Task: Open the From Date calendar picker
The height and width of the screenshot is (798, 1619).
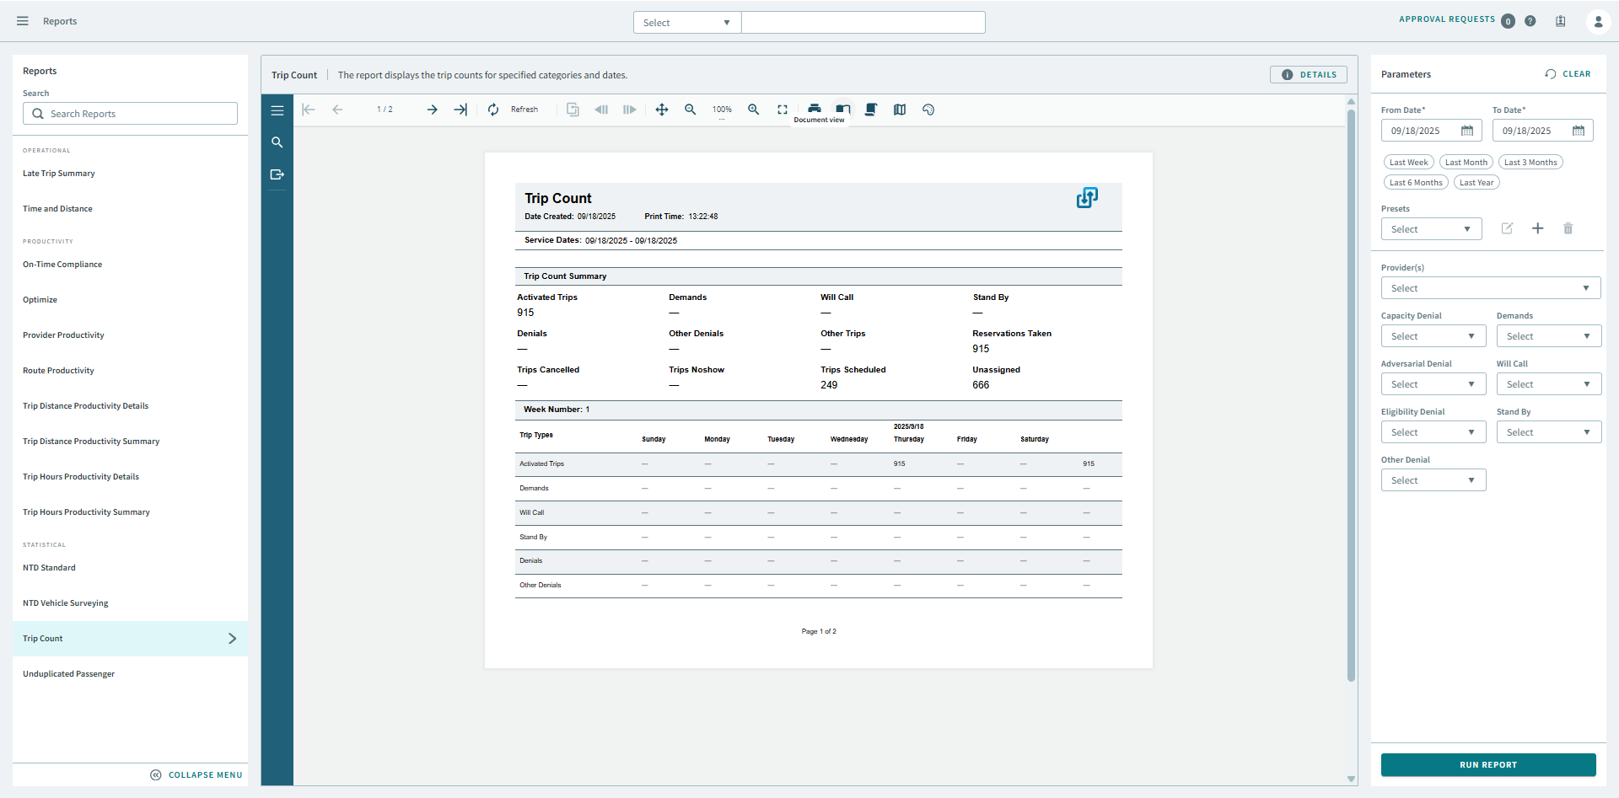Action: click(1467, 131)
